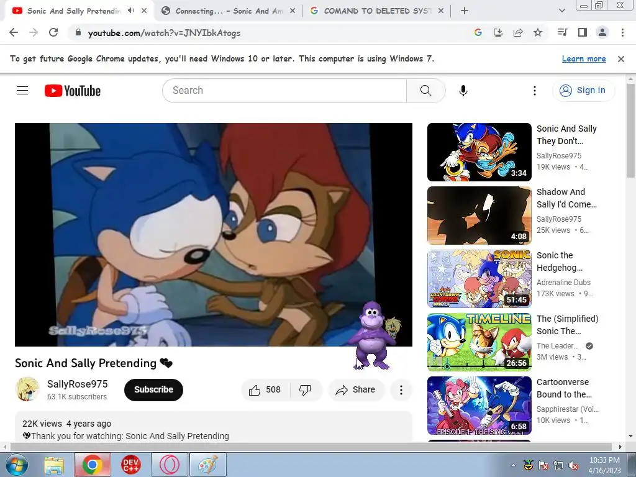
Task: Open the Simplified Sonic Timeline thumbnail
Action: (479, 342)
